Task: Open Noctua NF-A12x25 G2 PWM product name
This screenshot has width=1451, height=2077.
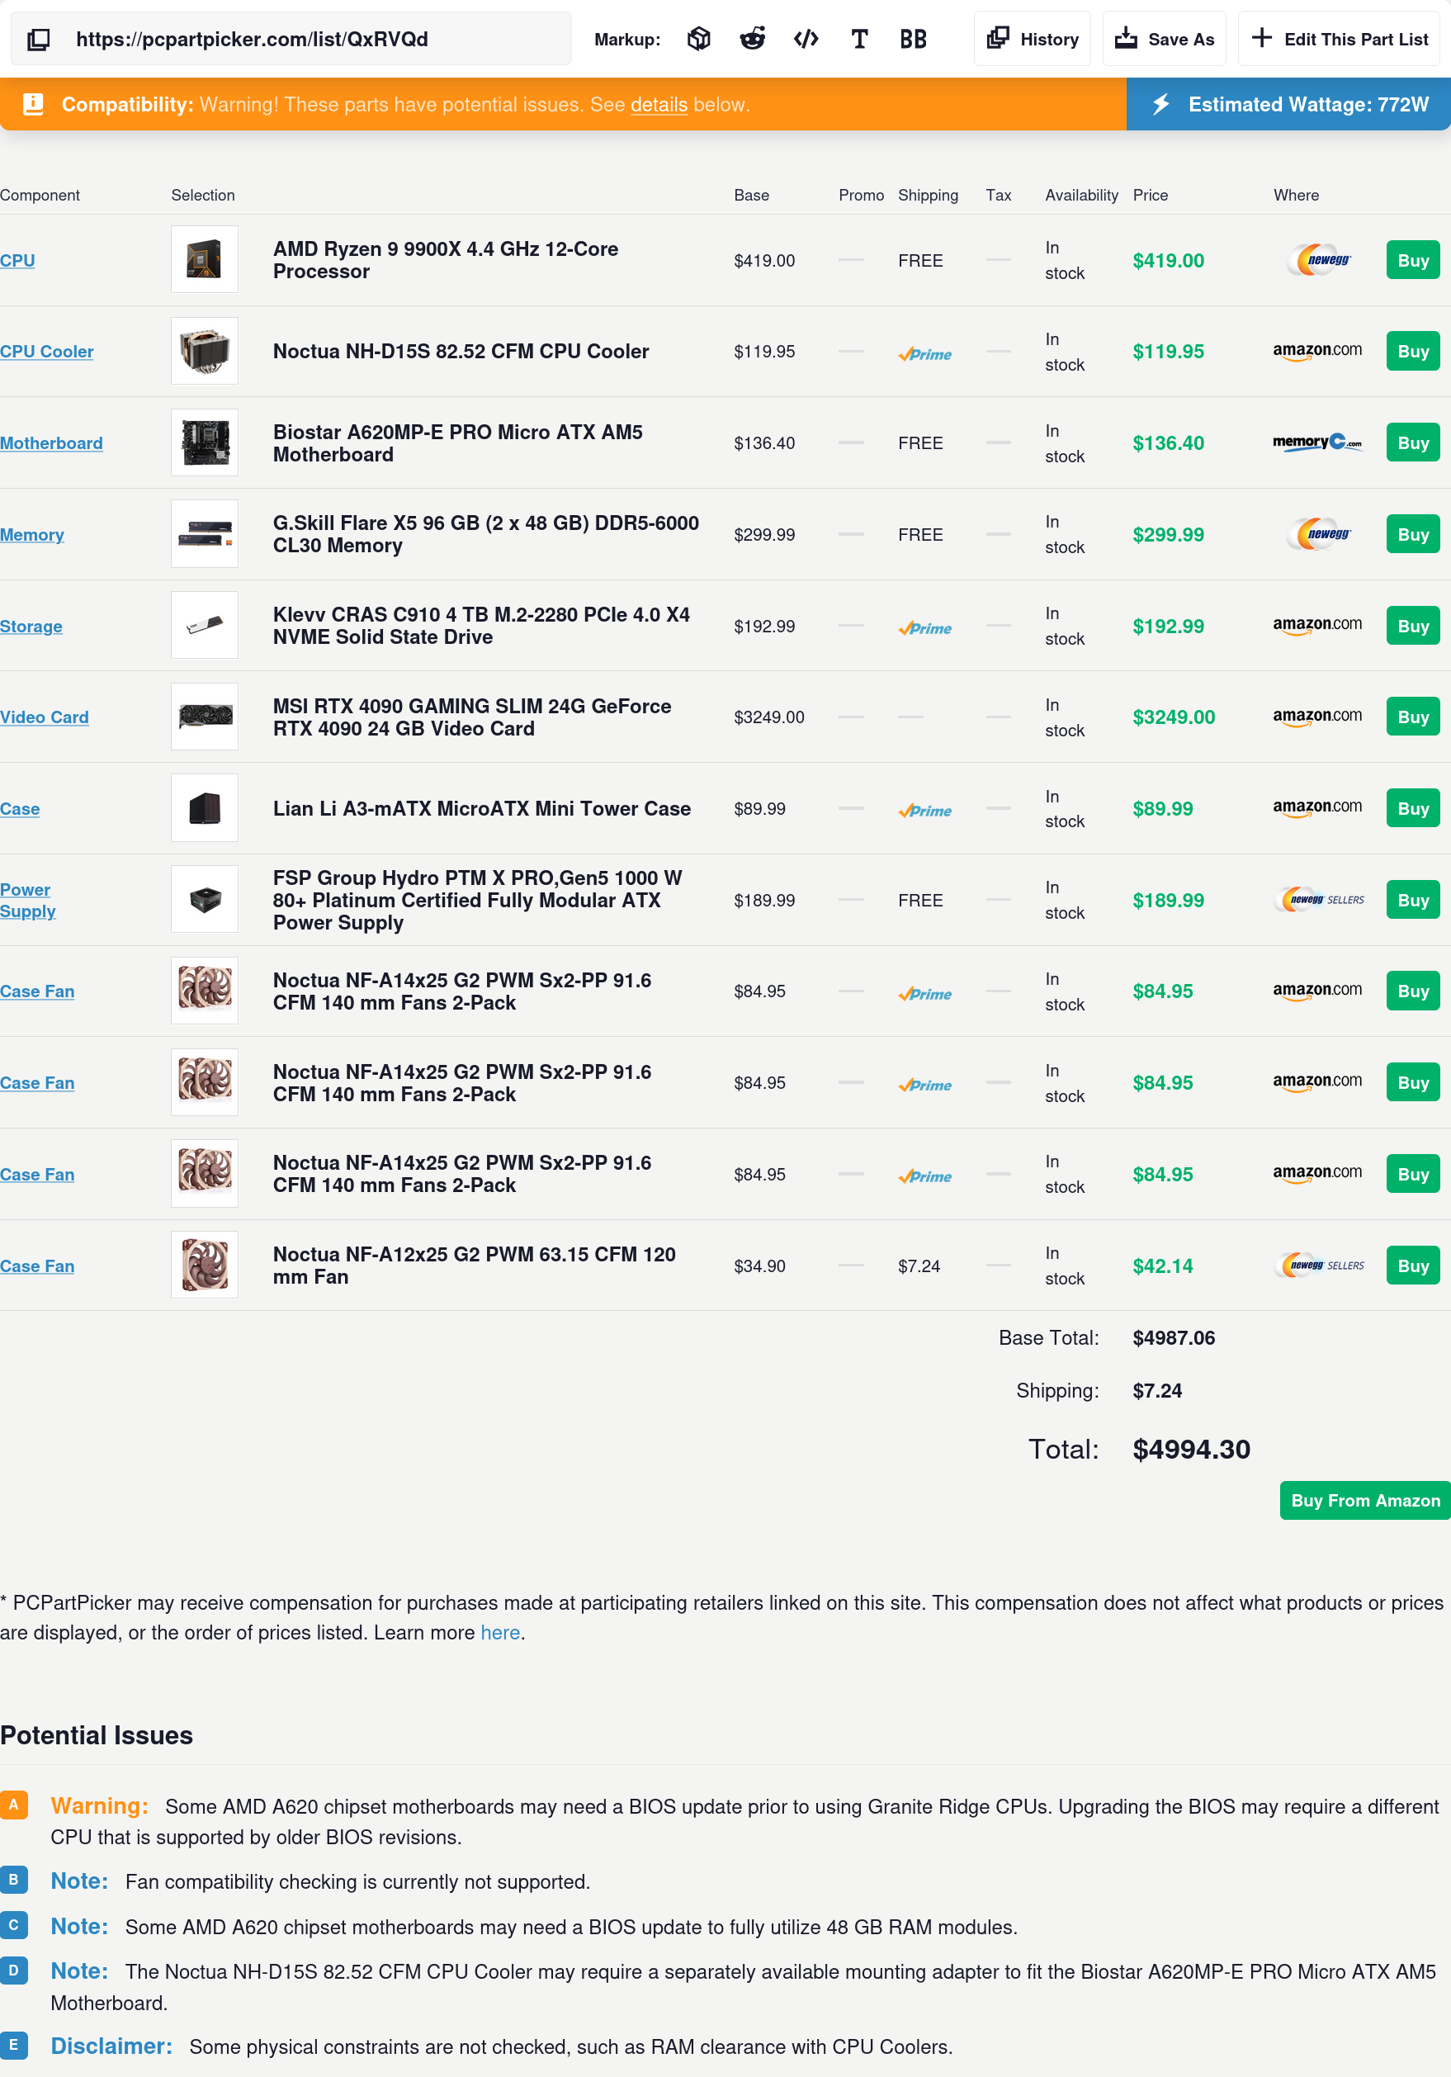Action: tap(474, 1266)
